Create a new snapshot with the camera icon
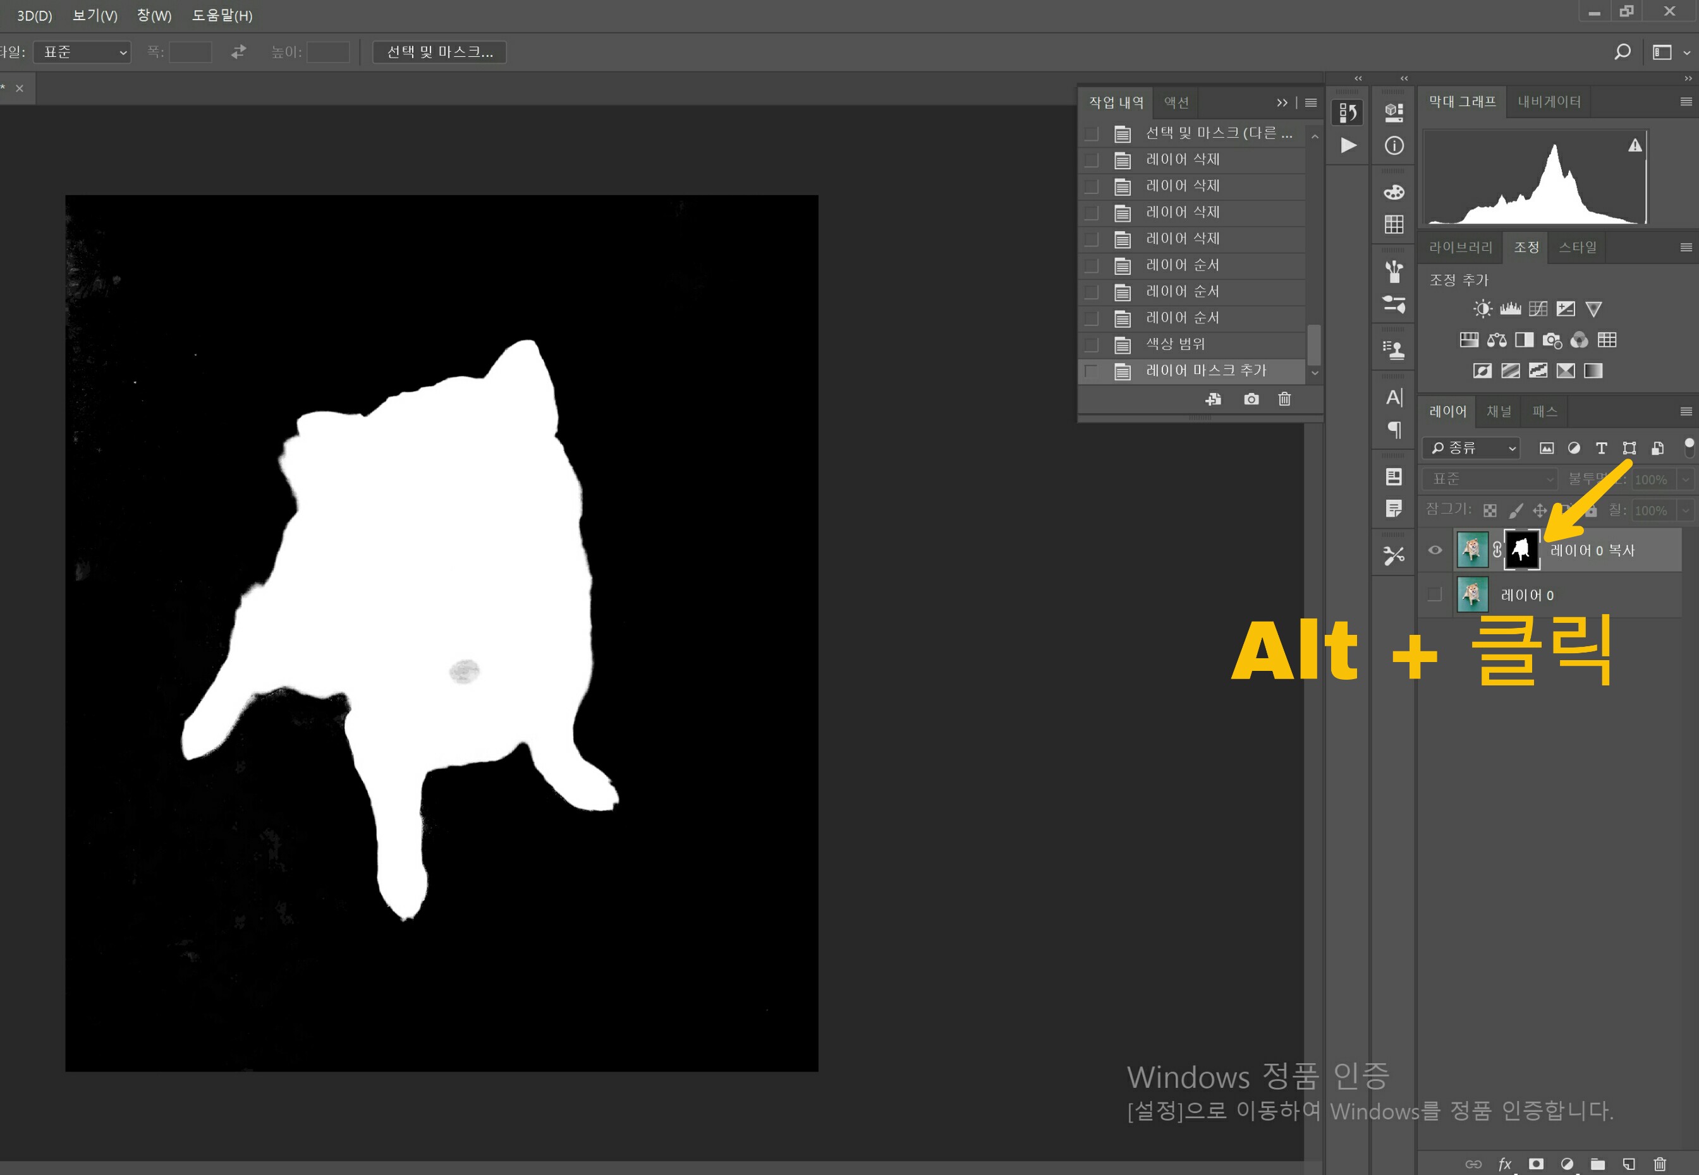 coord(1251,399)
